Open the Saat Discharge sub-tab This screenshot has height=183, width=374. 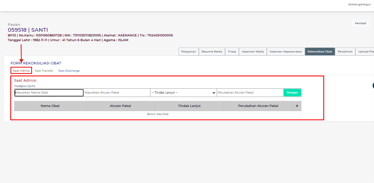[x=69, y=71]
